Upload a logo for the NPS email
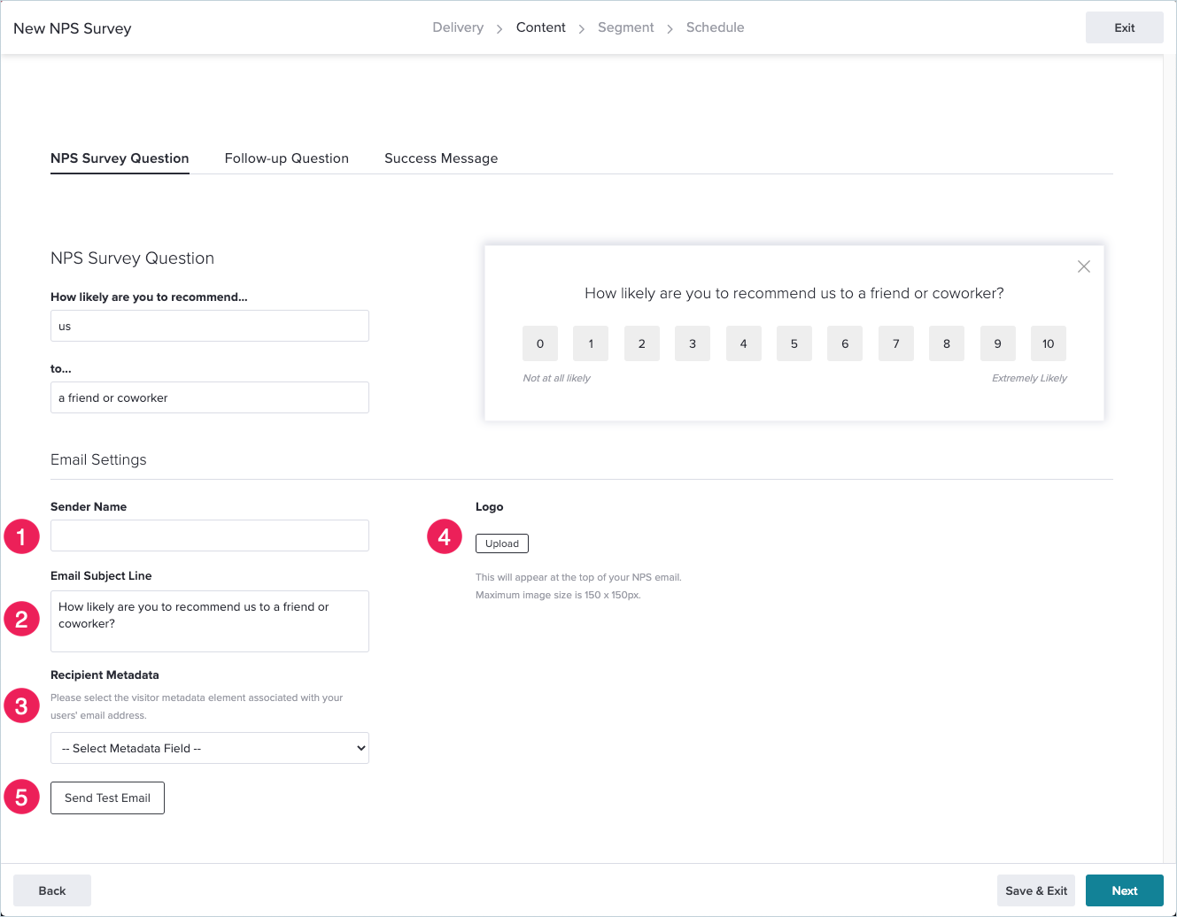This screenshot has width=1177, height=917. point(501,543)
